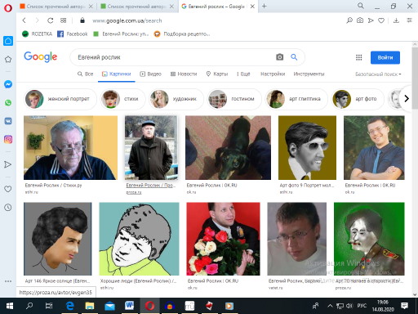The height and width of the screenshot is (314, 418).
Task: Open the Хорошие люди cartoon drawing result
Action: pos(139,239)
